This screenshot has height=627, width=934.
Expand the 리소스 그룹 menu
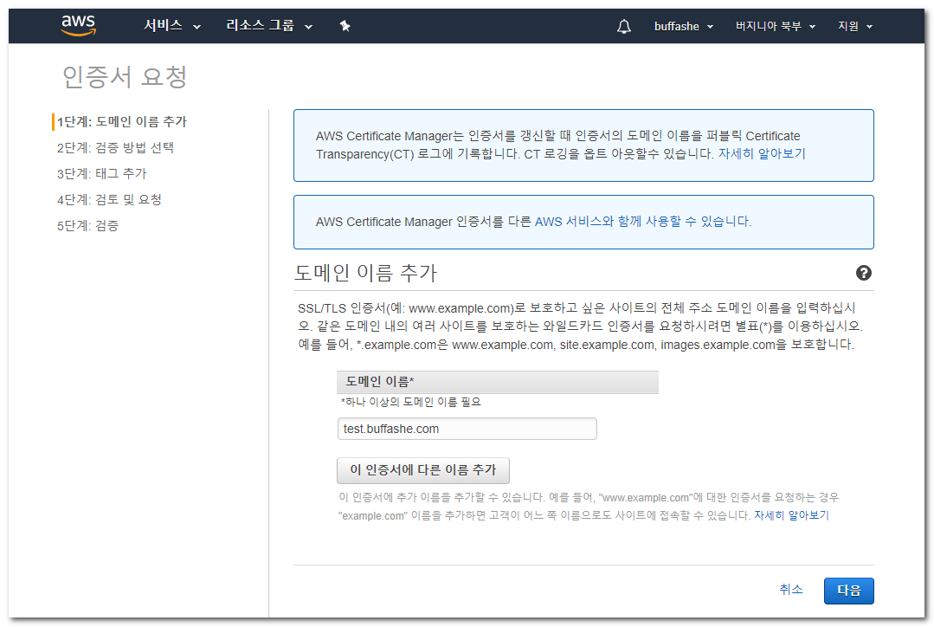coord(268,26)
